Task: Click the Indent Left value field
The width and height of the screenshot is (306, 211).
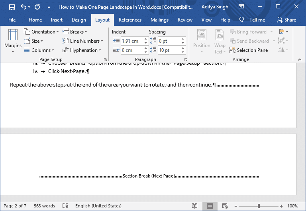Action: [x=132, y=41]
